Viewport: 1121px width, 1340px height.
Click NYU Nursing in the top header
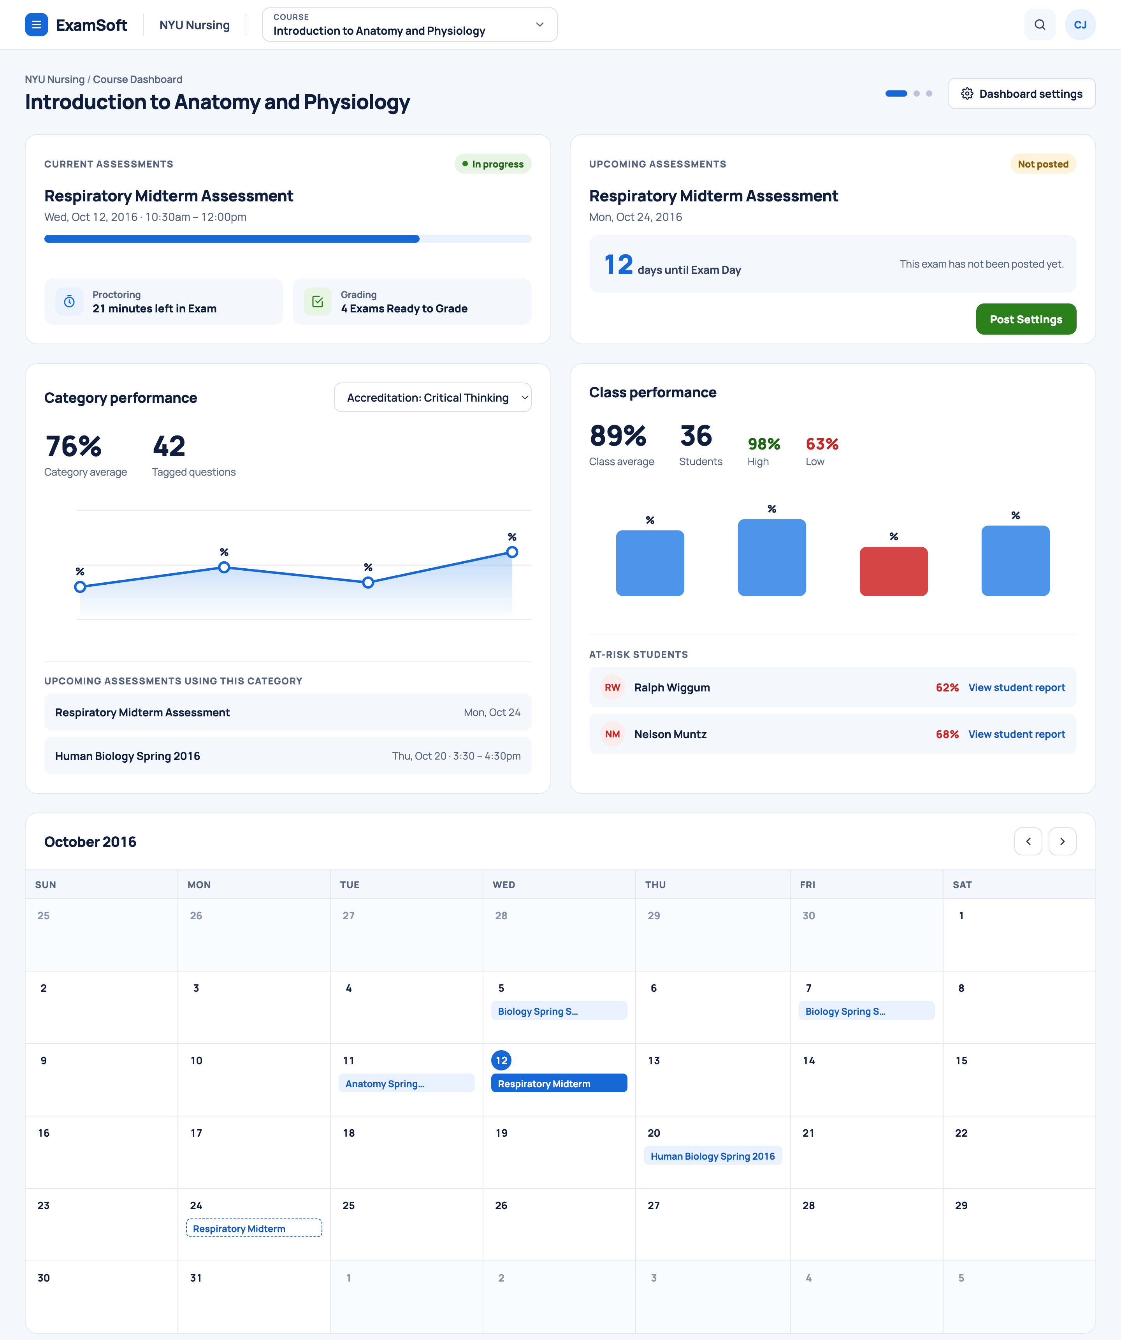(195, 25)
